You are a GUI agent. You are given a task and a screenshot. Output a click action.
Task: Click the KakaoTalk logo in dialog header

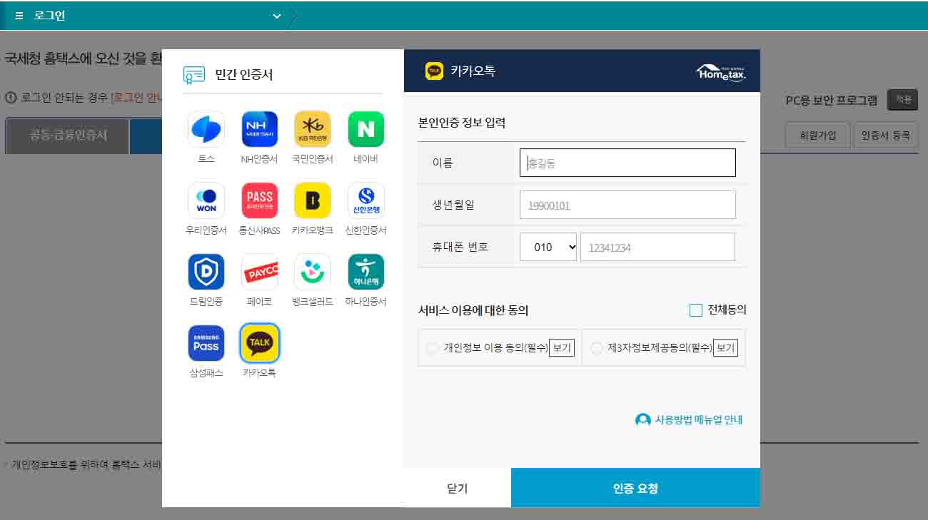pyautogui.click(x=434, y=71)
